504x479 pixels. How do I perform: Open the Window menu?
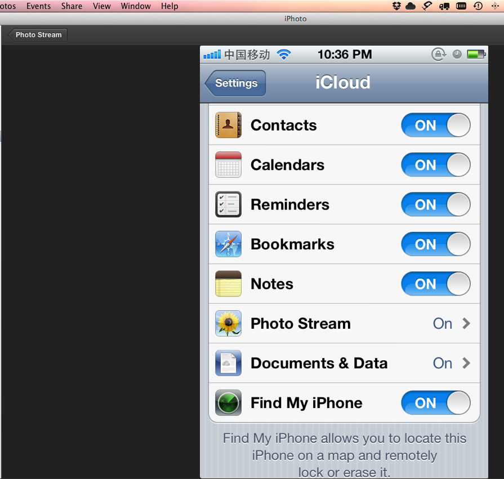click(136, 6)
